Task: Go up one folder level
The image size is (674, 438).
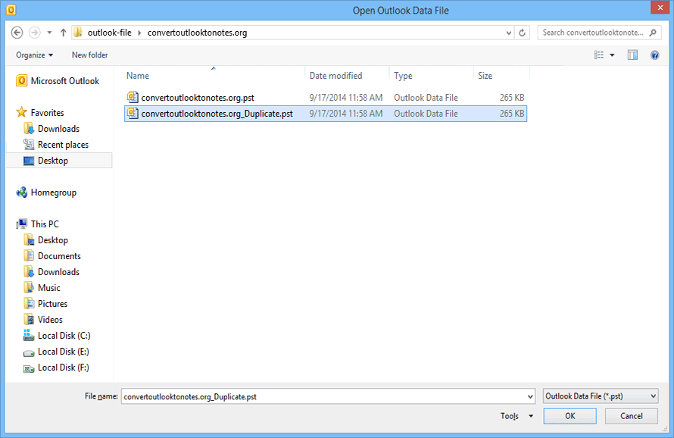Action: click(x=63, y=33)
